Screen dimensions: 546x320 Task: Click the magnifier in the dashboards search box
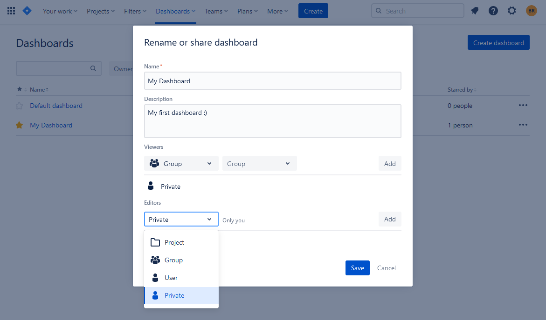(93, 68)
